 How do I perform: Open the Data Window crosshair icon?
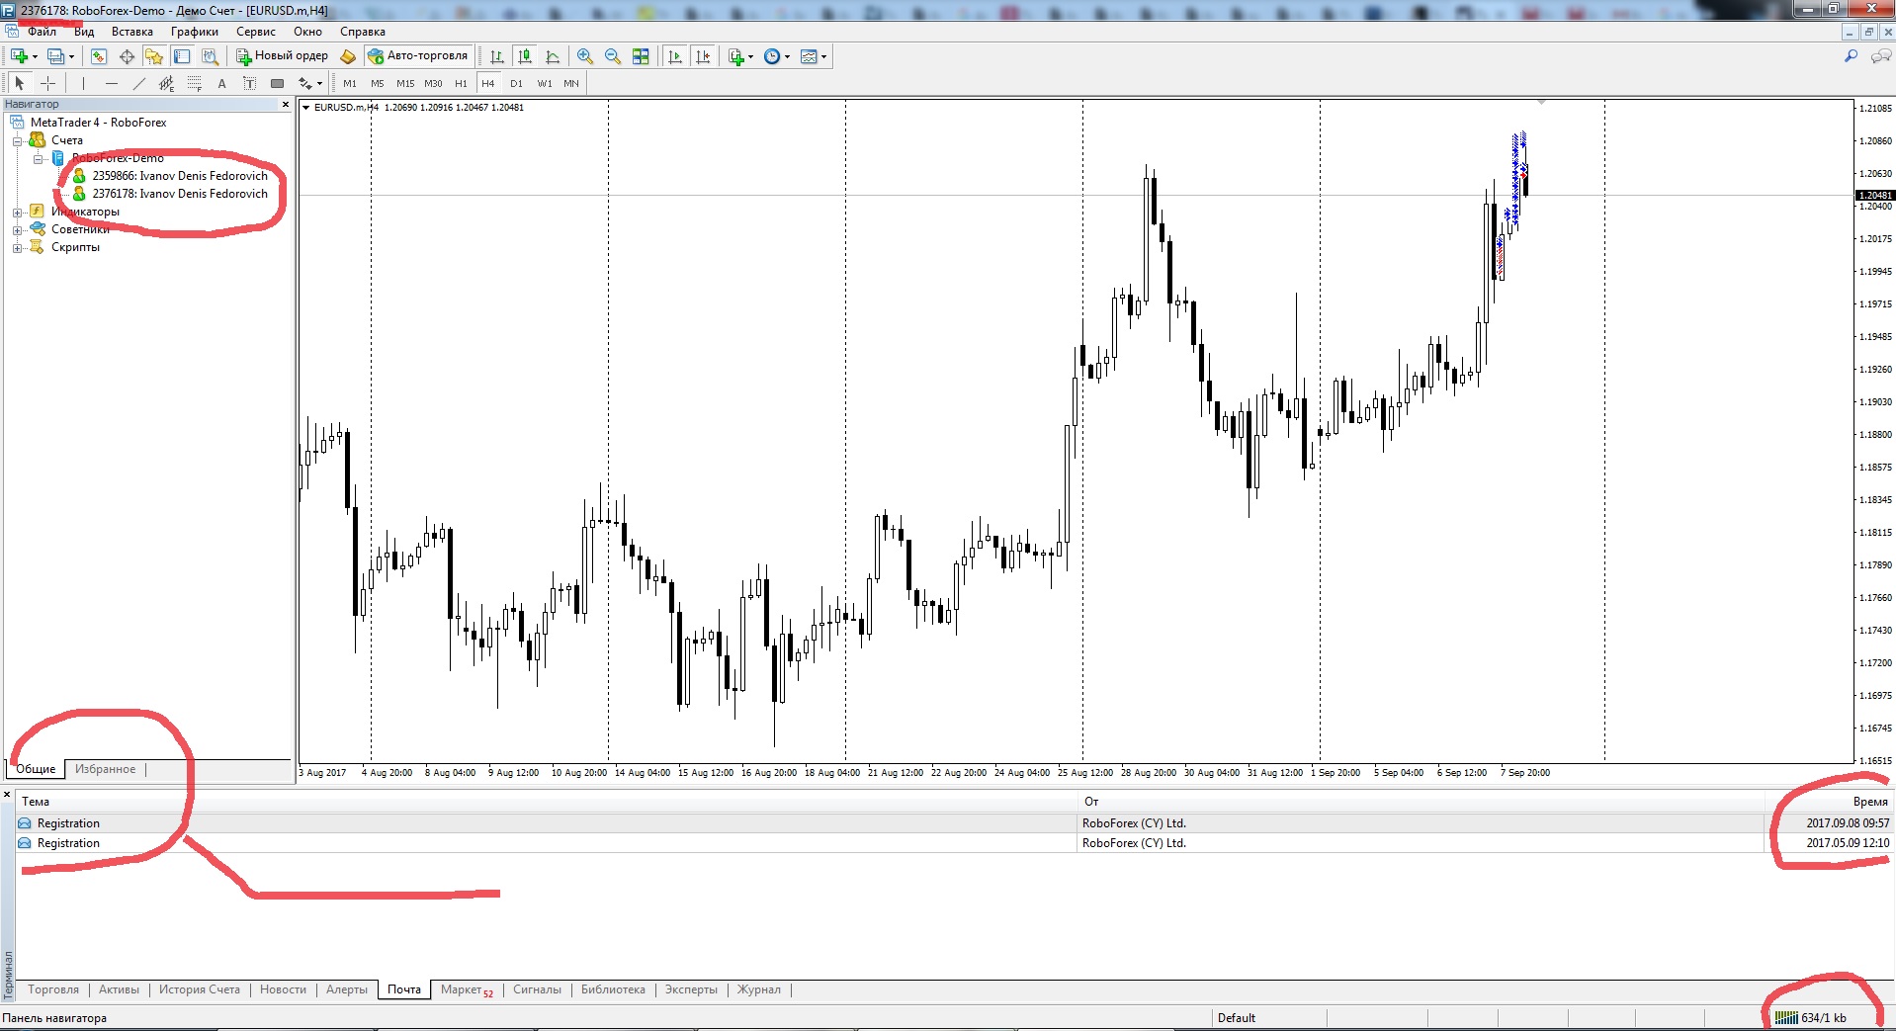127,56
